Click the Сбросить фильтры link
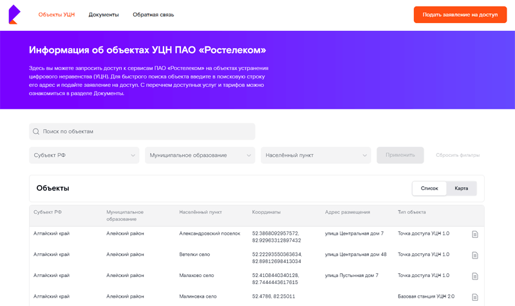The image size is (515, 306). 458,155
